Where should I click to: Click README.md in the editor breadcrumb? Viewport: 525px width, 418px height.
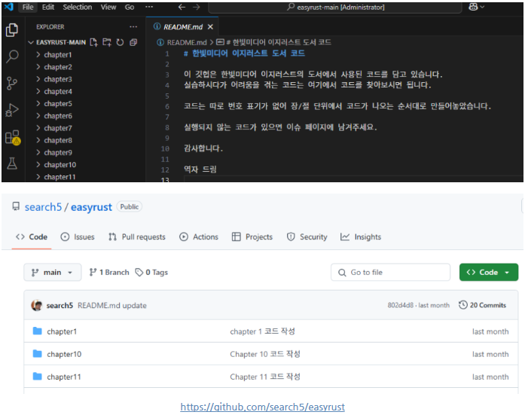click(x=187, y=42)
